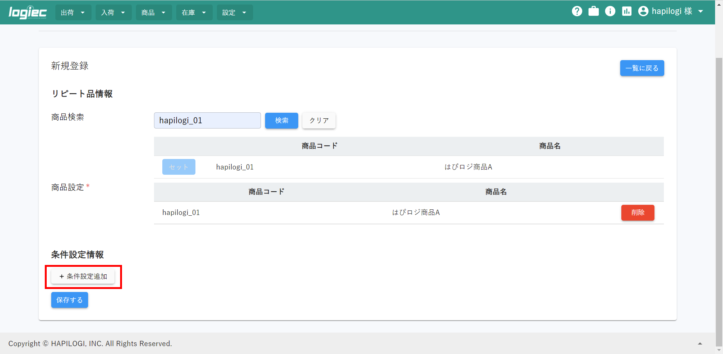The height and width of the screenshot is (354, 723).
Task: Open the 在庫 menu
Action: 194,12
